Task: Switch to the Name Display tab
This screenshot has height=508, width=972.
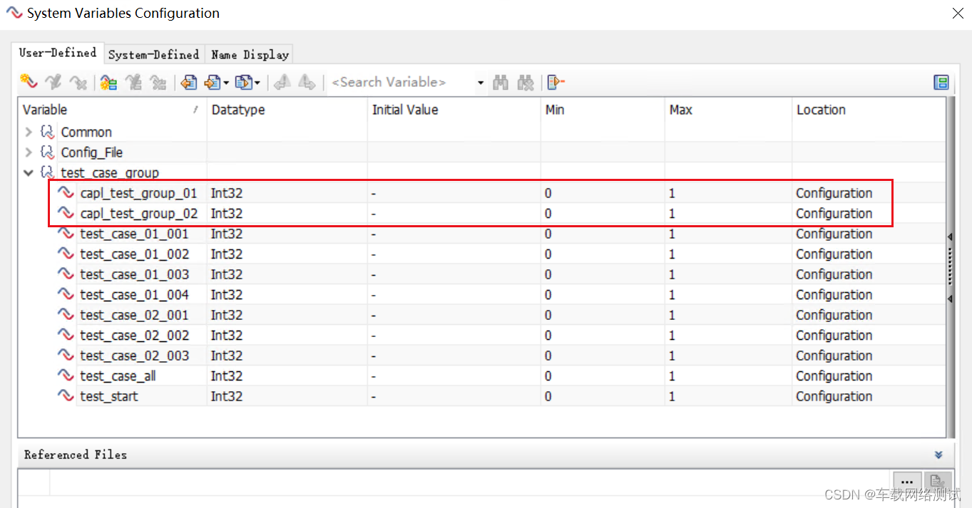Action: pos(249,53)
